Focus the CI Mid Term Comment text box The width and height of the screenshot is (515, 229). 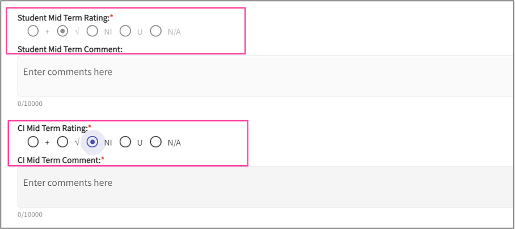tap(261, 186)
